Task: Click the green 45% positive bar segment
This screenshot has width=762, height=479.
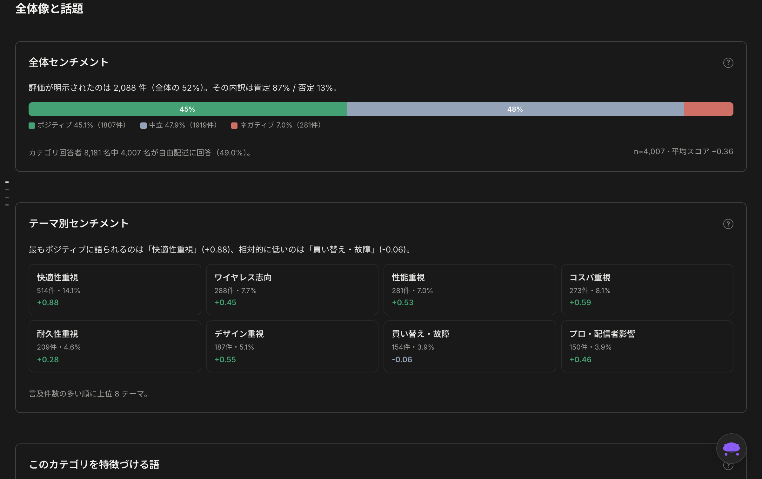Action: click(x=187, y=109)
